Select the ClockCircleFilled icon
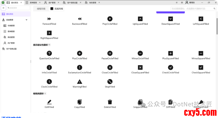Viewport: 218px width, 118px height. [49, 82]
